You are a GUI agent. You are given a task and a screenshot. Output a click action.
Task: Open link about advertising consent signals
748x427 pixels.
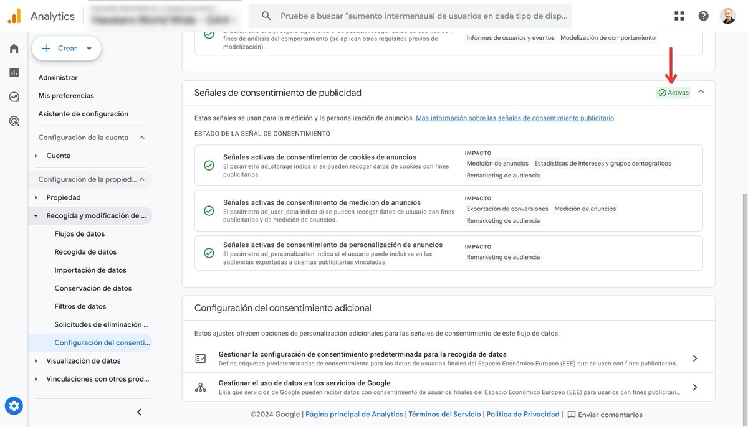click(515, 118)
